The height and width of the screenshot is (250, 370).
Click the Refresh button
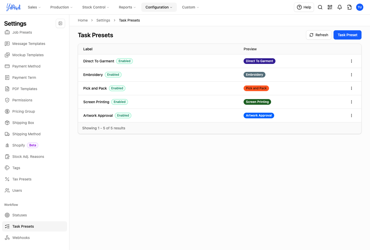319,35
